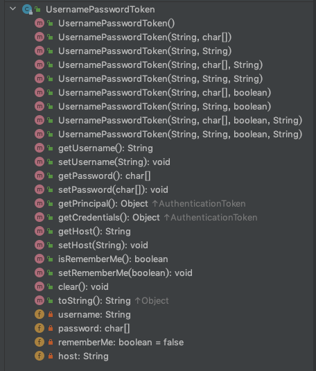Select UsernamePasswordToken(String, String, boolean, String) constructor
Viewport: 316px width, 371px height.
(180, 134)
